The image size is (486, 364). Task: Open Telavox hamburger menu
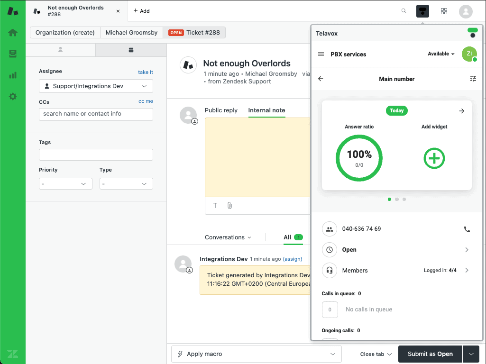[321, 54]
